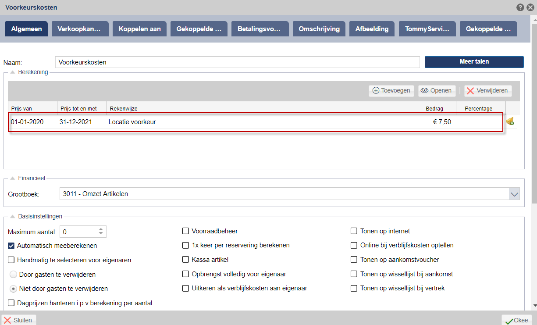Open the Verkoopkan… tab
The image size is (537, 325).
click(x=80, y=29)
